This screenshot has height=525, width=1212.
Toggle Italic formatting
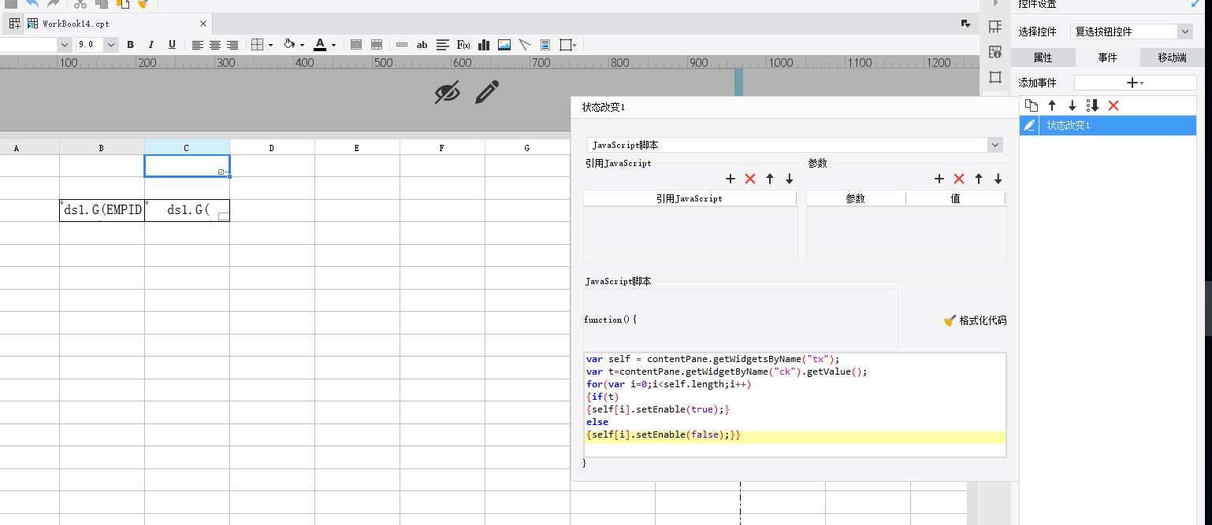tap(151, 45)
